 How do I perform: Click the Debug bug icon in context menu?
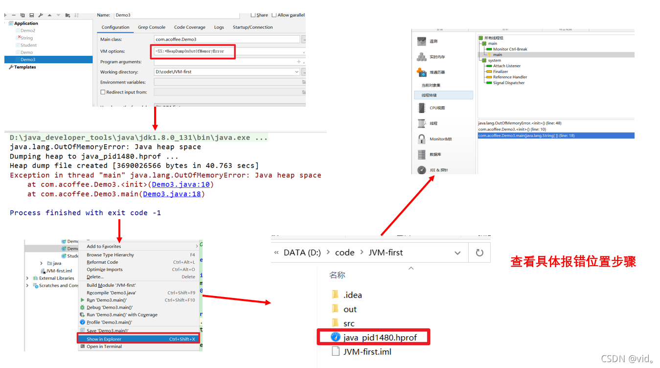coord(82,307)
